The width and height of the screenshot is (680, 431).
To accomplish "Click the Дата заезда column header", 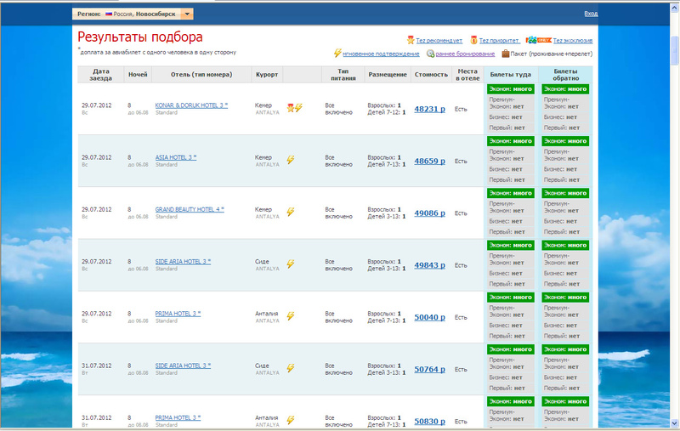I will (x=100, y=75).
